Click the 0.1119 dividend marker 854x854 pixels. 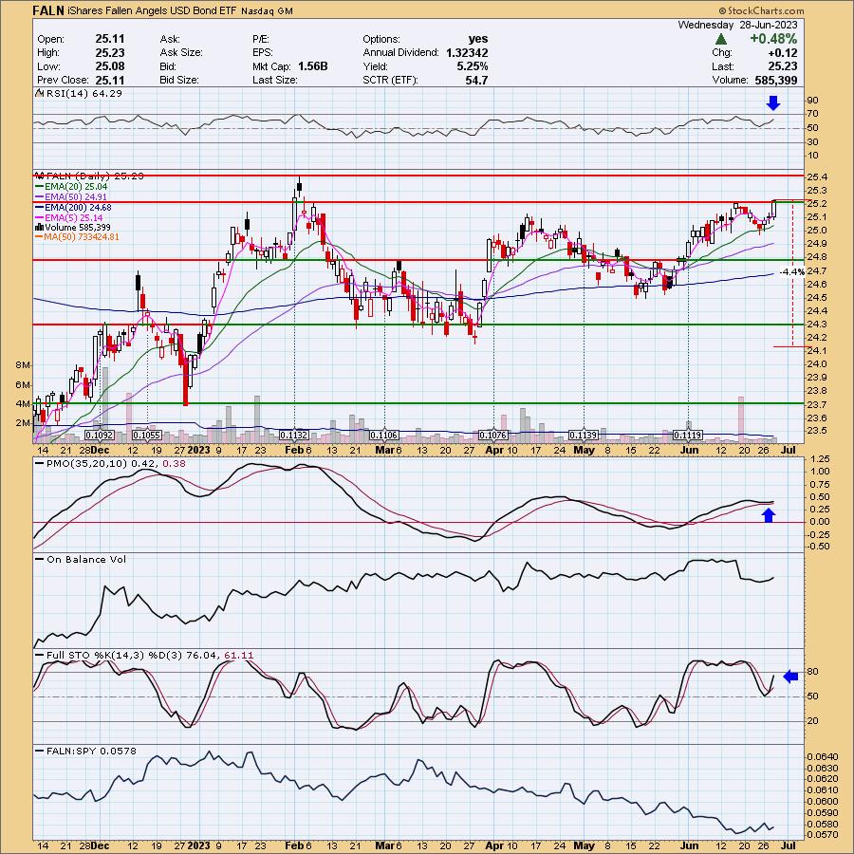688,436
